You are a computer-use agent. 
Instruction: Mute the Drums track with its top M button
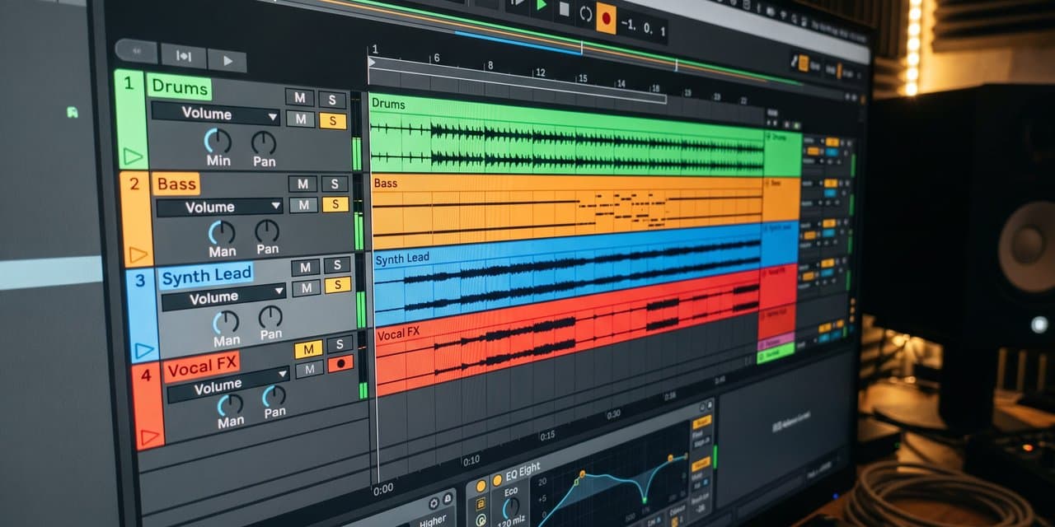299,97
